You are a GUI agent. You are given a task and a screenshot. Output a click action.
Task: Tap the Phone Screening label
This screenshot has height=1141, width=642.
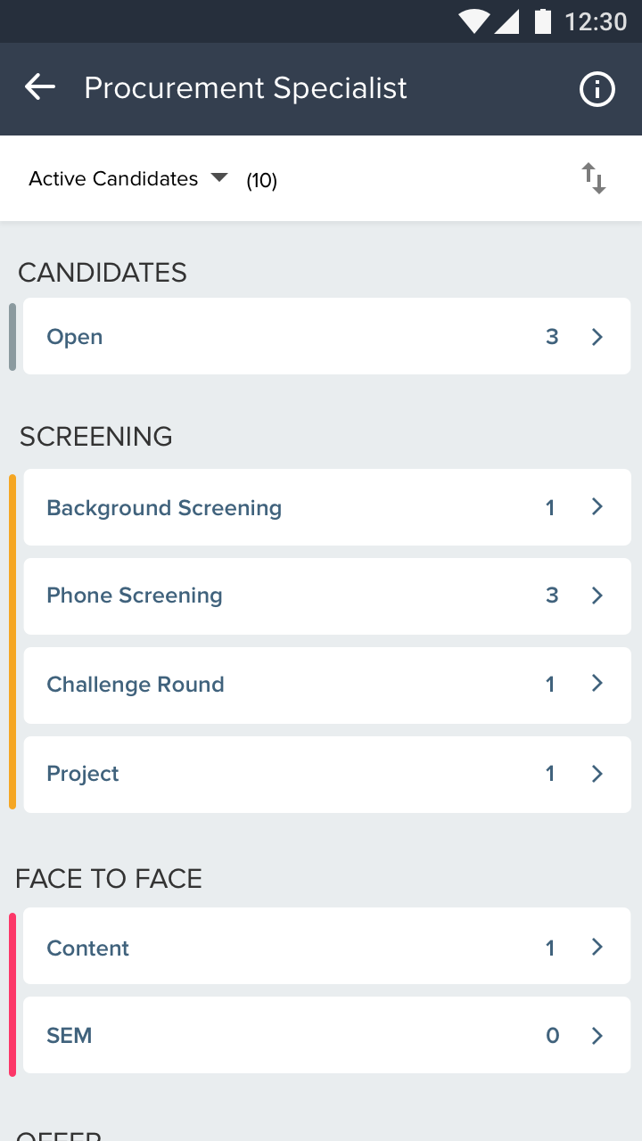click(135, 595)
